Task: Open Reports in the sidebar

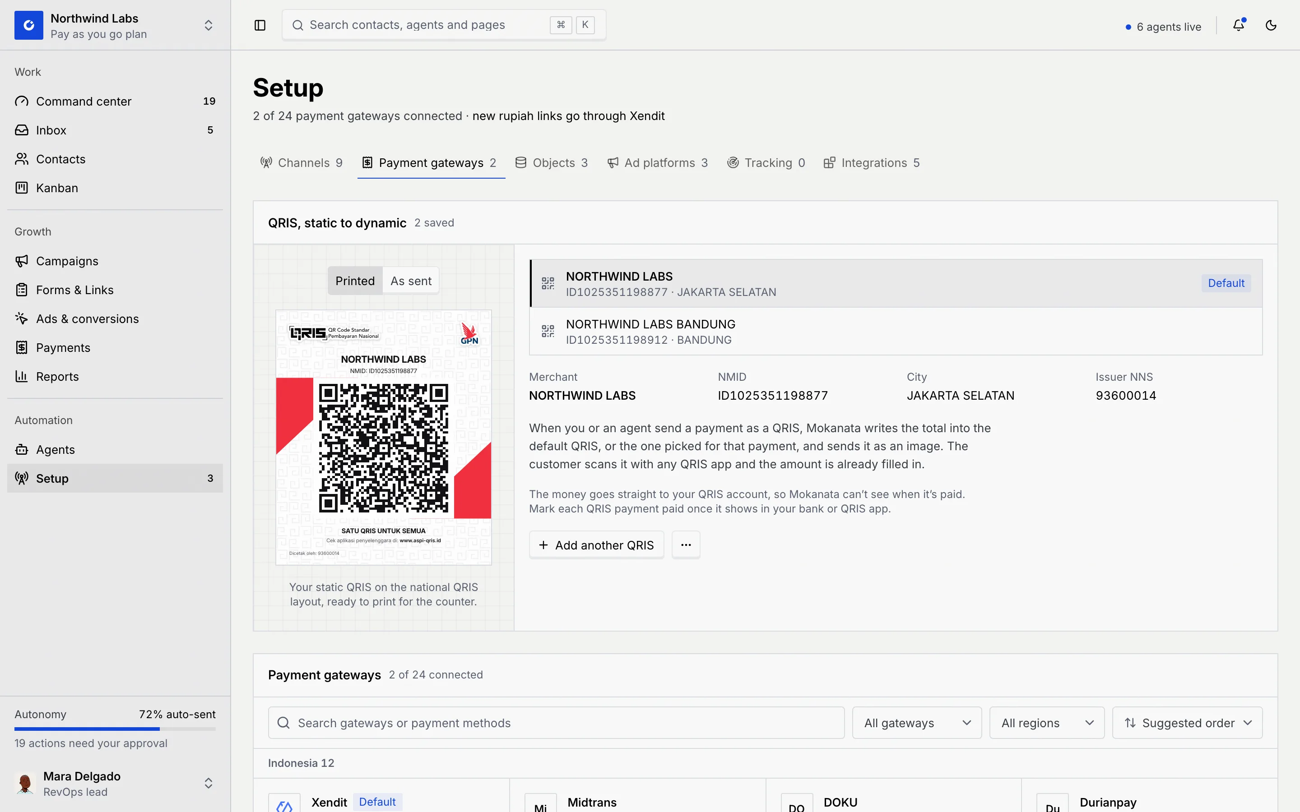Action: 115,377
